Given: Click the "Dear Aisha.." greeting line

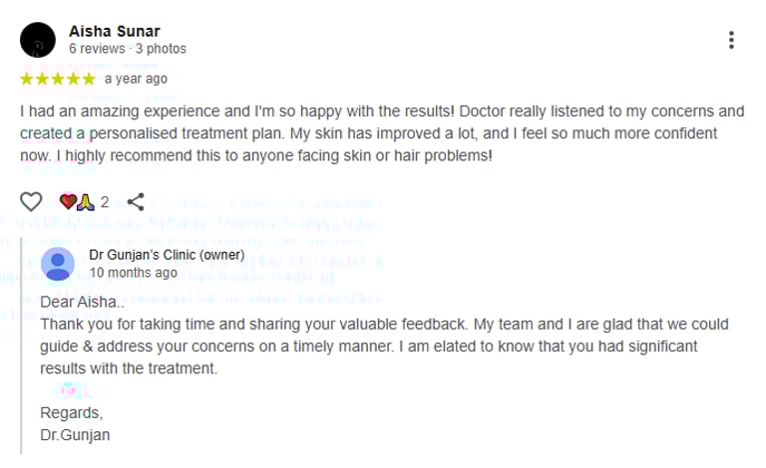Looking at the screenshot, I should pyautogui.click(x=84, y=302).
